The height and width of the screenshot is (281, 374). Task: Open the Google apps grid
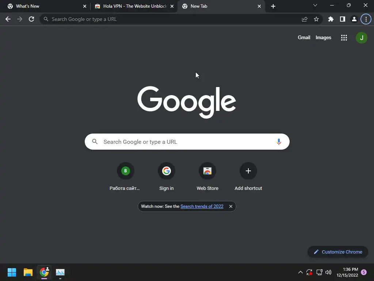(344, 38)
